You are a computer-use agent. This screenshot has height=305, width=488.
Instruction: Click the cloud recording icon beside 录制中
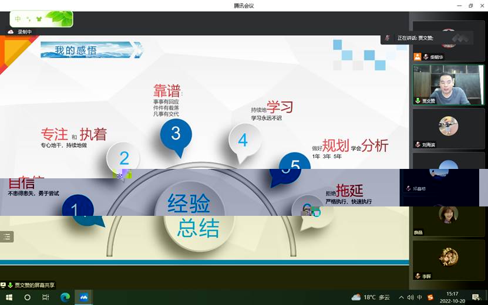11,32
